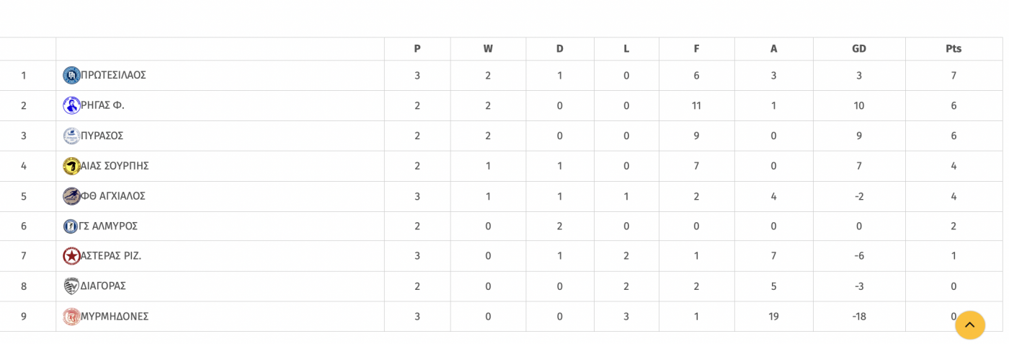Click the Pts column header
1009x344 pixels.
[x=954, y=49]
